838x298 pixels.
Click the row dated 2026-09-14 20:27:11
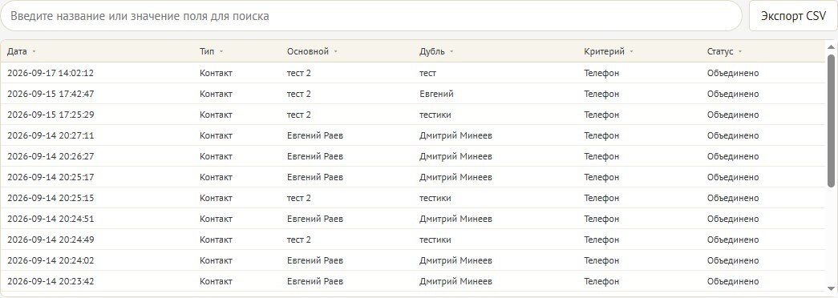tap(413, 135)
